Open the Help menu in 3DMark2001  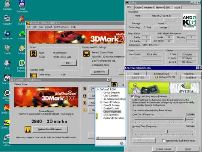[x=73, y=27]
